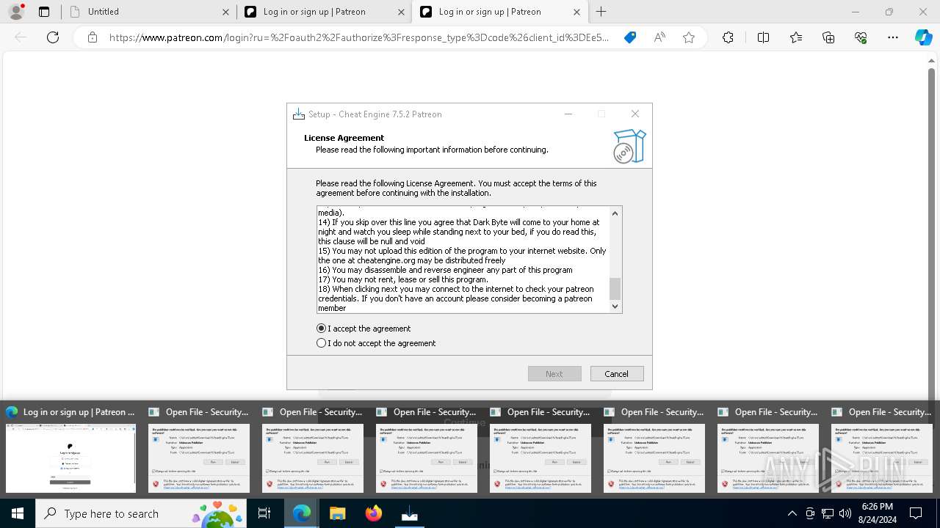Open the notification center icon
This screenshot has height=528, width=940.
pos(916,513)
